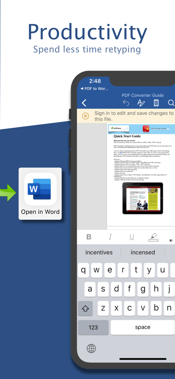Toggle Italic formatting
Image resolution: width=175 pixels, height=379 pixels.
(110, 237)
